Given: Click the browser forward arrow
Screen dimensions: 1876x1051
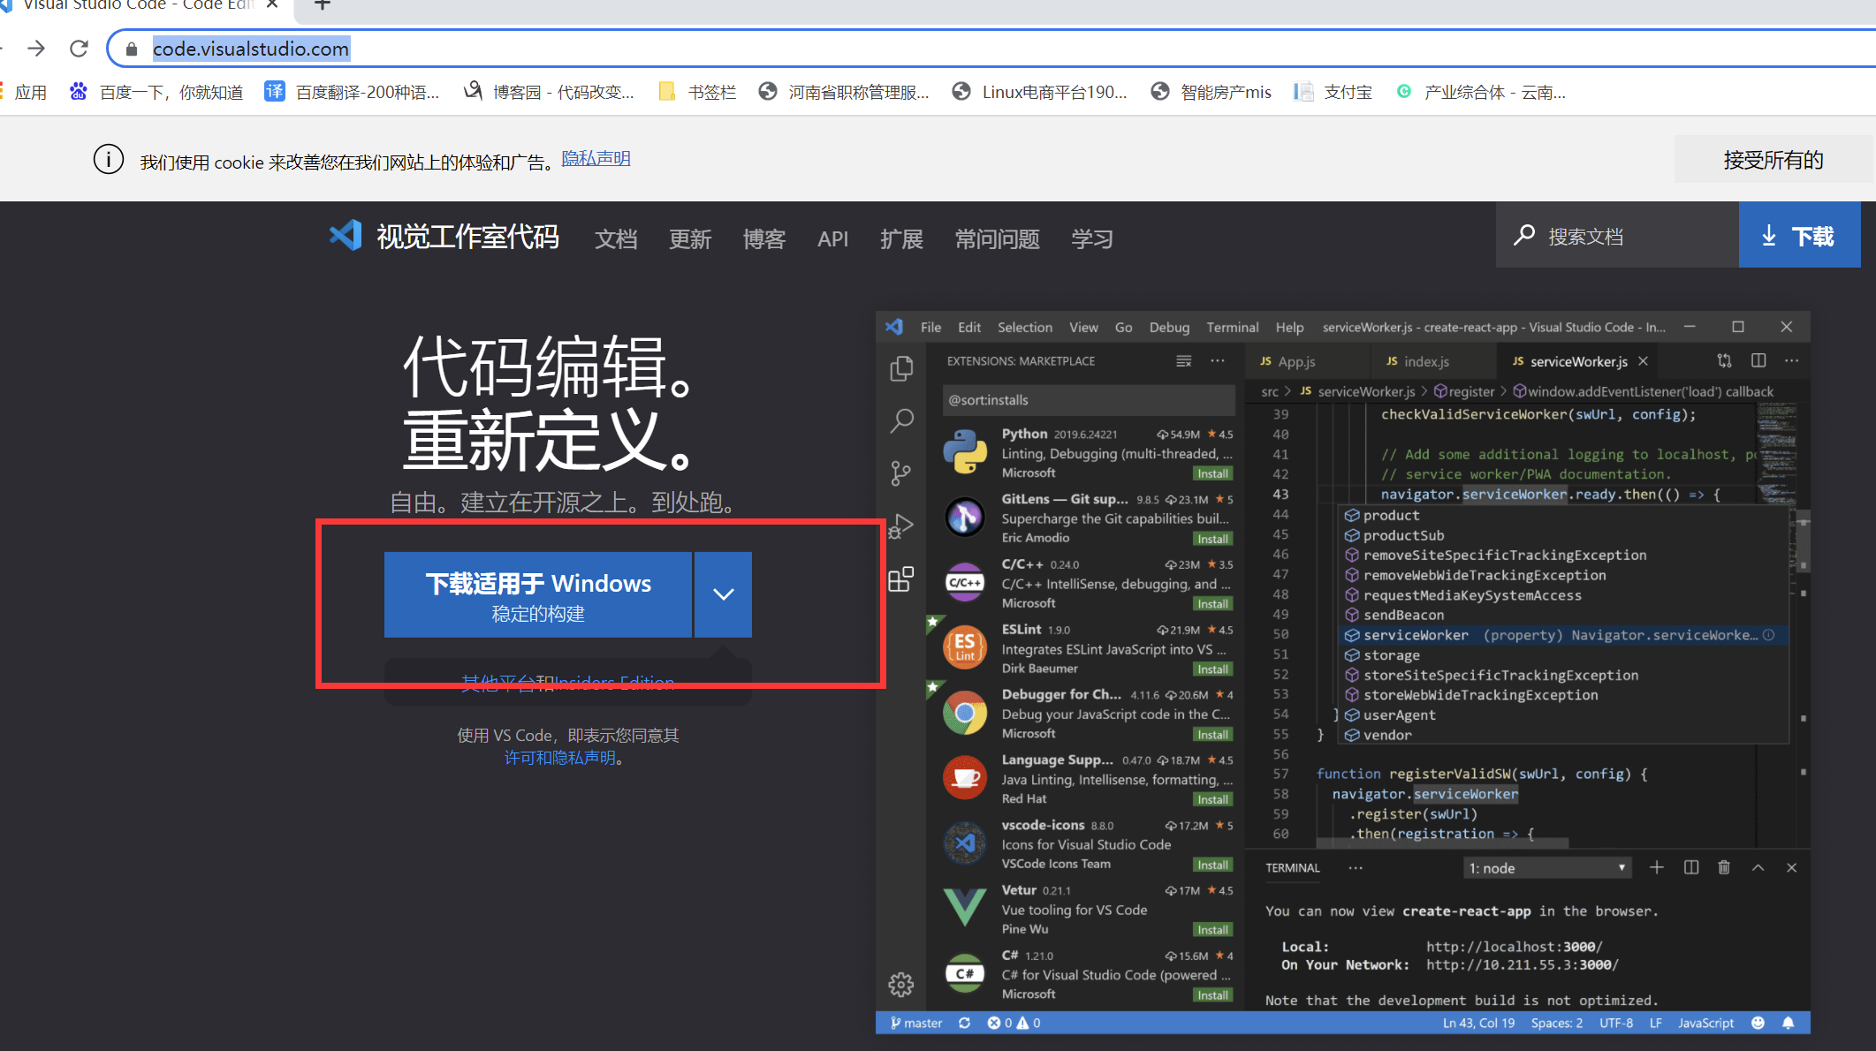Looking at the screenshot, I should [36, 49].
